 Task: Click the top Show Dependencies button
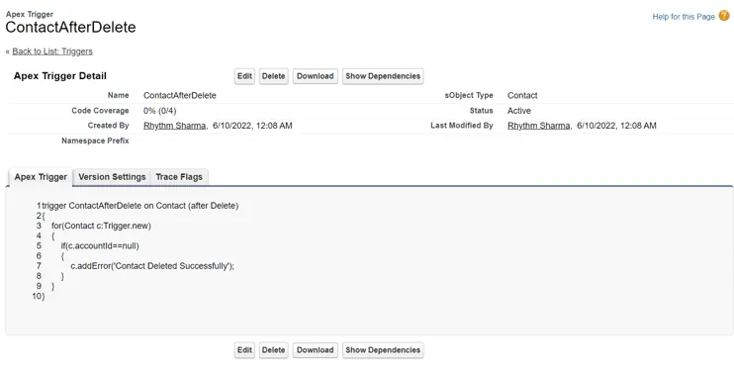(x=383, y=76)
